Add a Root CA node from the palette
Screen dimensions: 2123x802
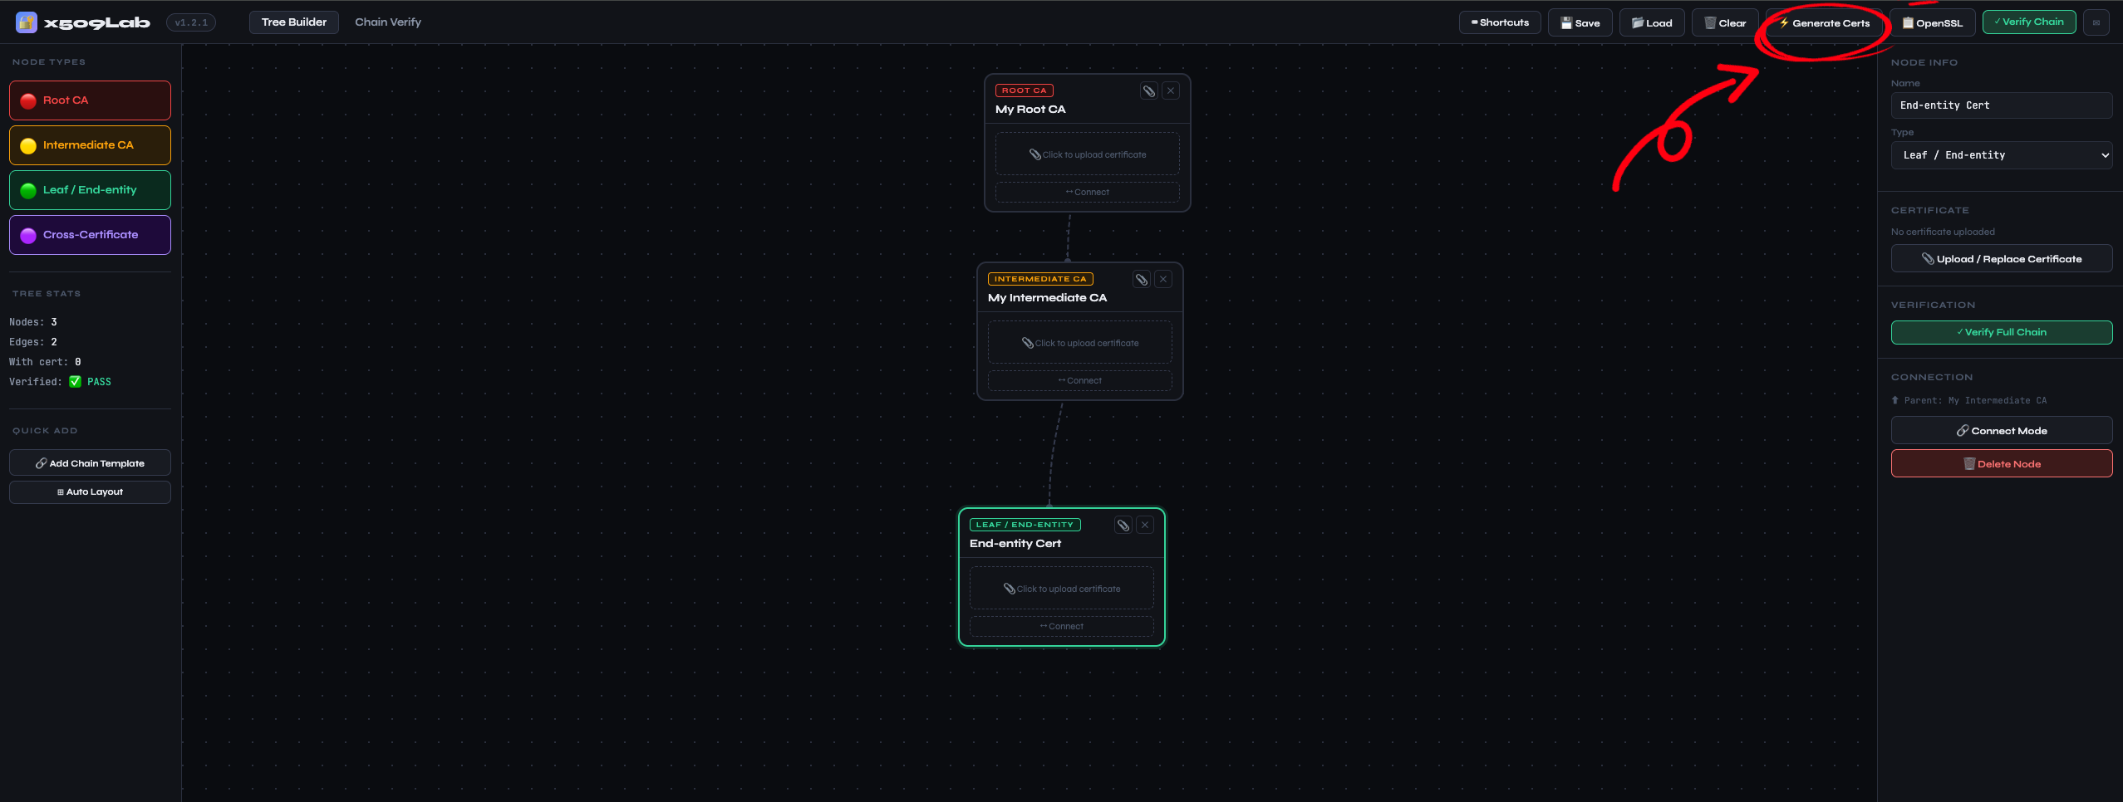[x=90, y=100]
